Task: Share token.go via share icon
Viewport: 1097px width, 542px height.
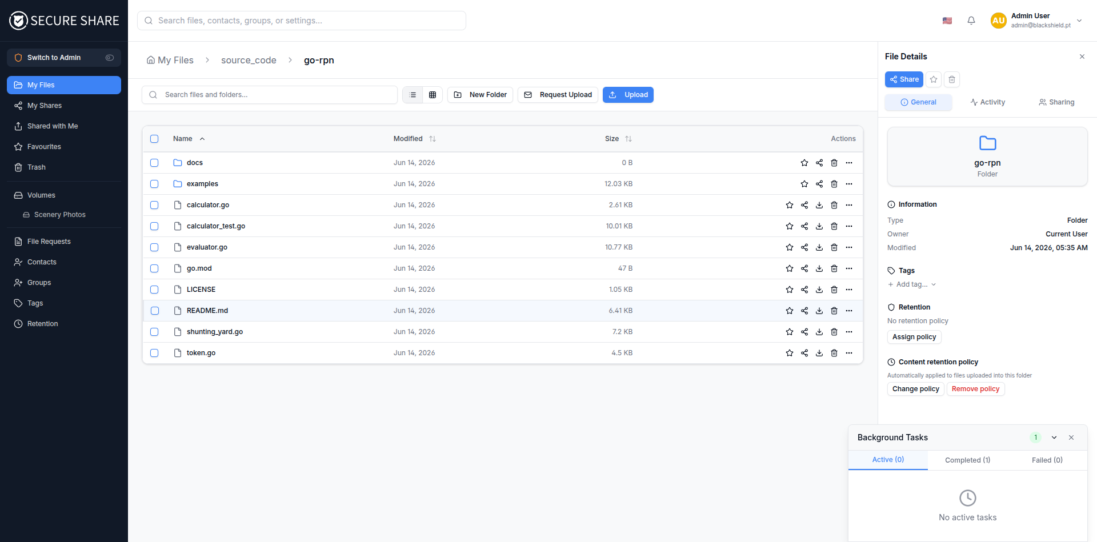Action: coord(804,353)
